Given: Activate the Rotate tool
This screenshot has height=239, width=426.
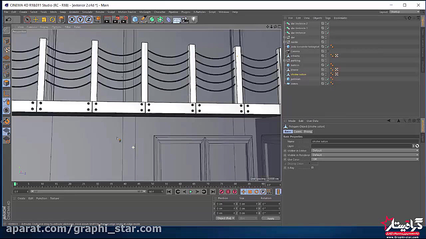Looking at the screenshot, I should (x=52, y=20).
